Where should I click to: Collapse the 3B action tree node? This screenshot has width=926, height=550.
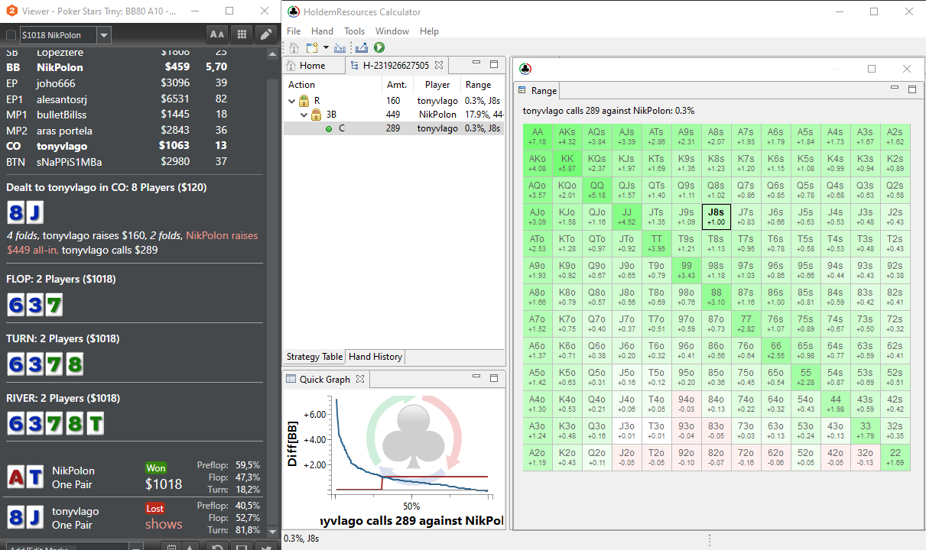[x=304, y=115]
